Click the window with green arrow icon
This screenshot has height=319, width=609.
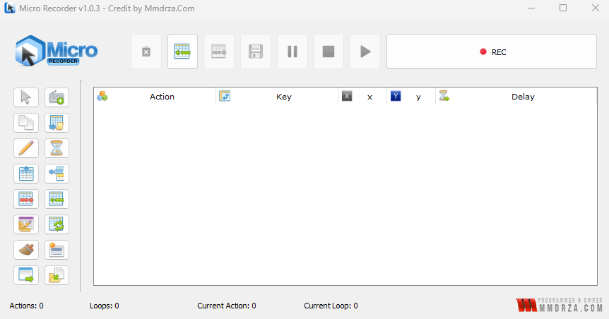26,275
